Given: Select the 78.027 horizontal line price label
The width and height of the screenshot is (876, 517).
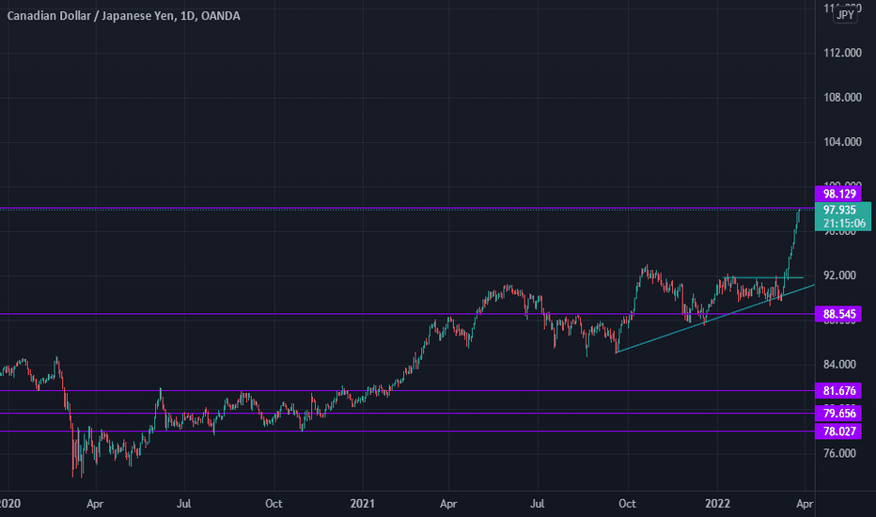Looking at the screenshot, I should tap(838, 431).
